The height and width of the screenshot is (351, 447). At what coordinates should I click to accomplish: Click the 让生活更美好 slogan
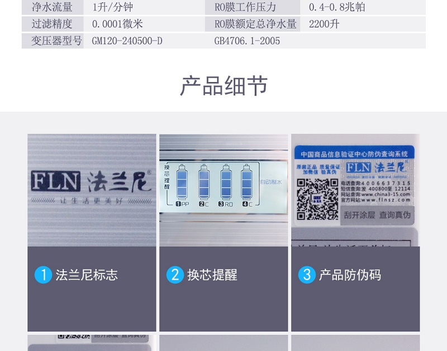click(91, 201)
